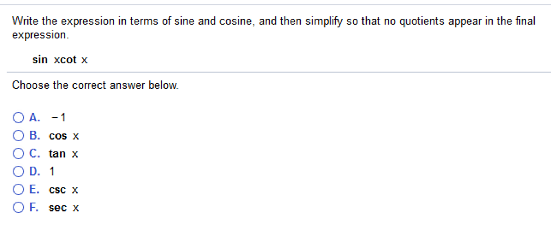This screenshot has height=236, width=551.
Task: Click the answer text 'cos x'
Action: pyautogui.click(x=64, y=136)
